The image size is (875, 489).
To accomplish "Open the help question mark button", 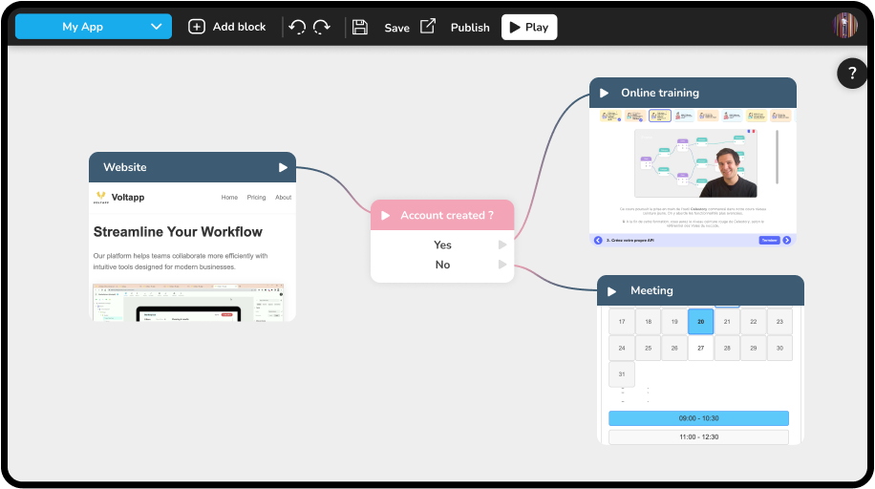I will pyautogui.click(x=852, y=74).
